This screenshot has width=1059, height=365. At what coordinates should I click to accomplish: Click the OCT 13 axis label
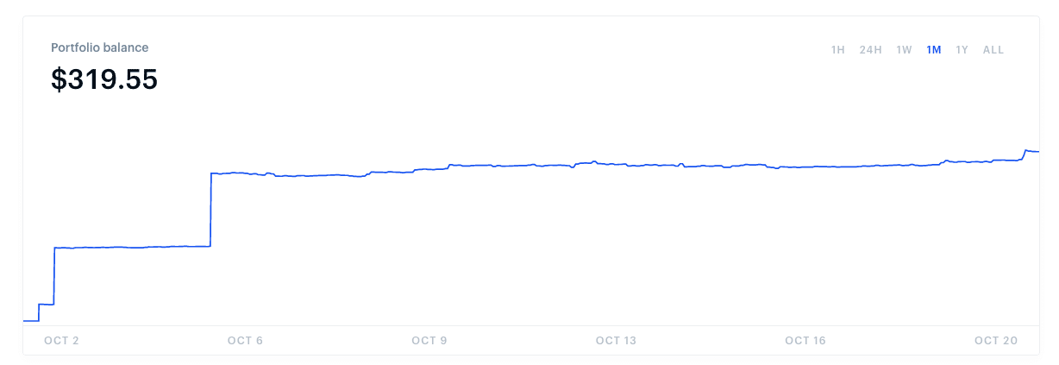(x=616, y=341)
